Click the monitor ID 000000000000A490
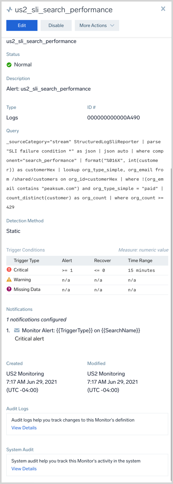This screenshot has width=173, height=484. [x=113, y=117]
